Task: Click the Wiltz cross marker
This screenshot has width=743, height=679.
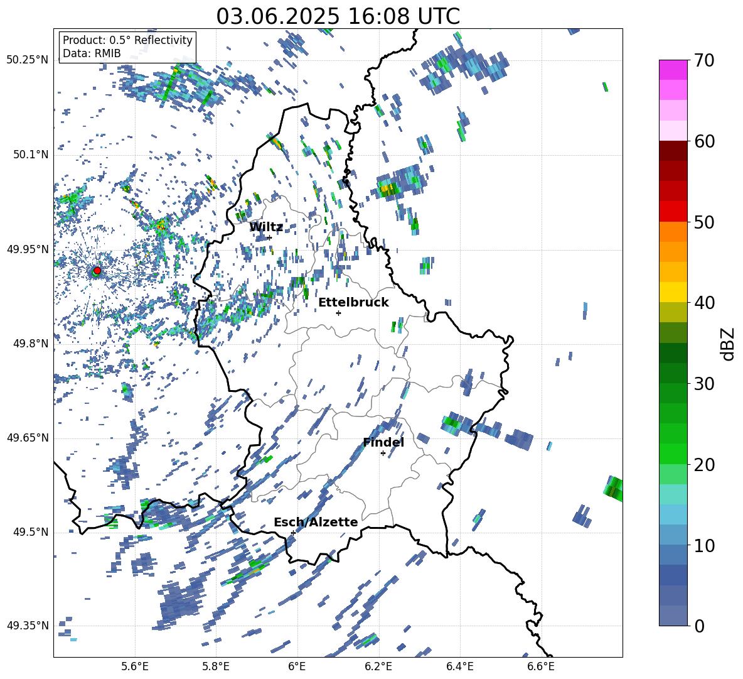Action: coord(270,237)
